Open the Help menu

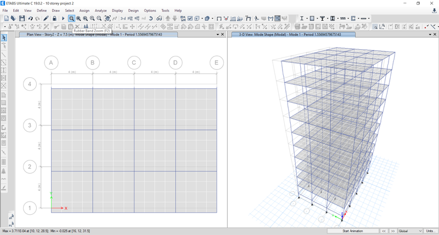tap(178, 10)
